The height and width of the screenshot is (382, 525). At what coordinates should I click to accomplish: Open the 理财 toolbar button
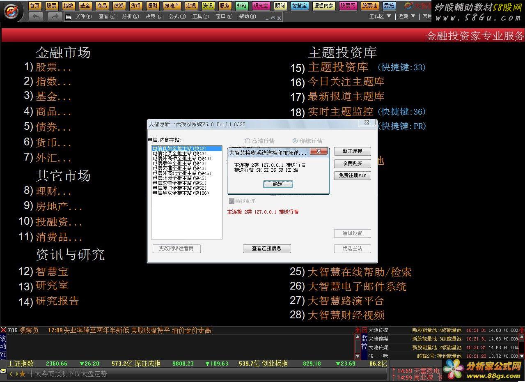tap(152, 5)
